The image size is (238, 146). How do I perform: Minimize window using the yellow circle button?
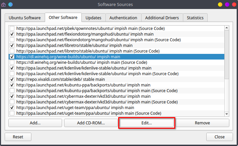[220, 5]
